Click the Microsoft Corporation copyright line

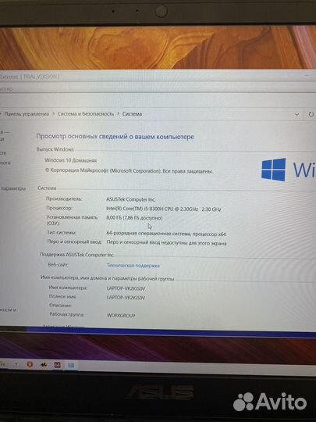[129, 171]
